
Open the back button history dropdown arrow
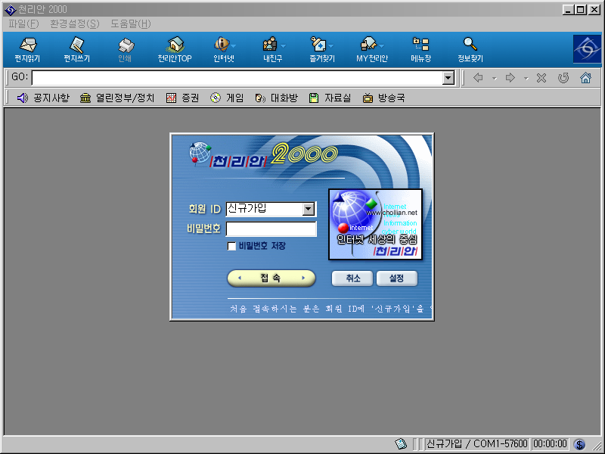(x=495, y=79)
